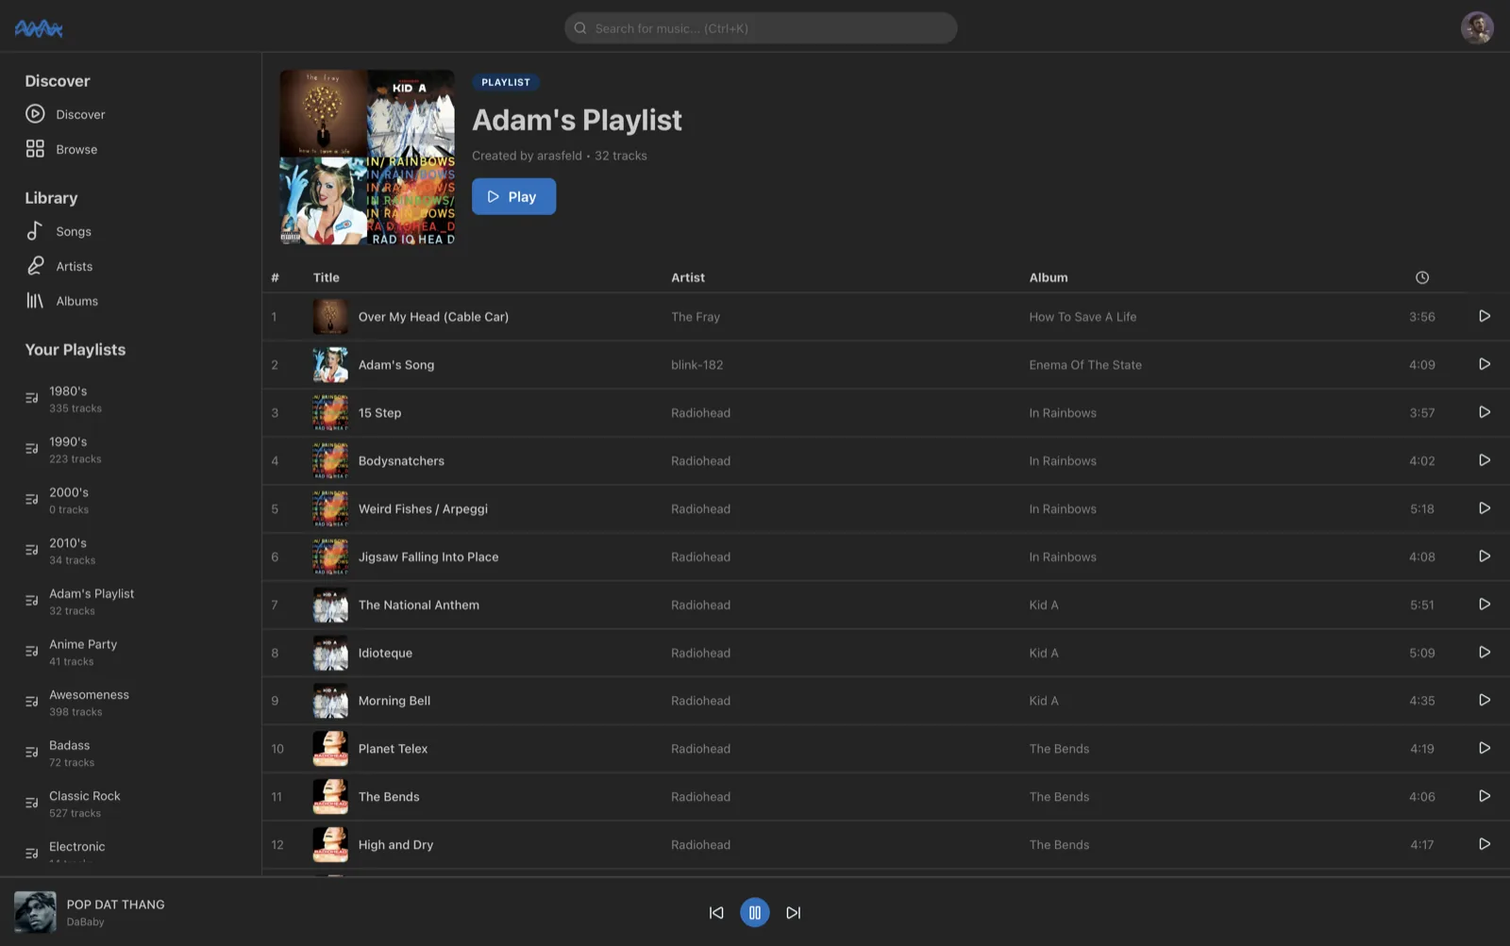
Task: Play Adam's Song using row play icon
Action: point(1485,364)
